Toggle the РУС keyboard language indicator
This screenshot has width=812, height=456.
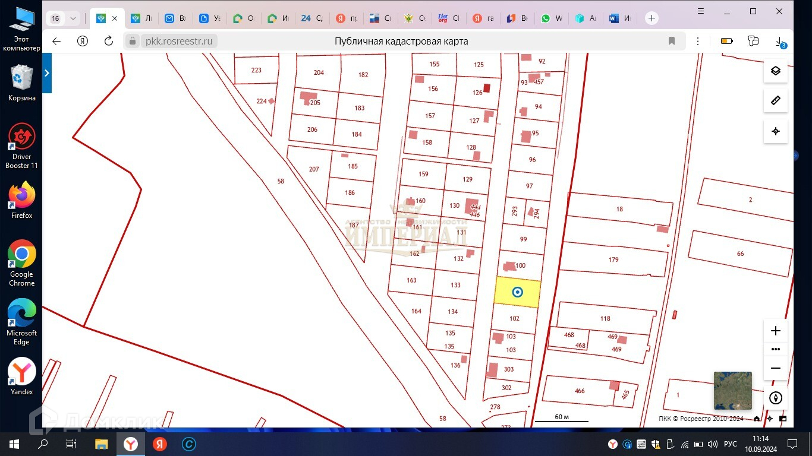pos(730,444)
